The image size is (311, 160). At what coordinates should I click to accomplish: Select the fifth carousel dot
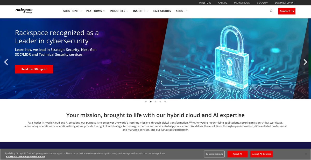[x=165, y=101]
